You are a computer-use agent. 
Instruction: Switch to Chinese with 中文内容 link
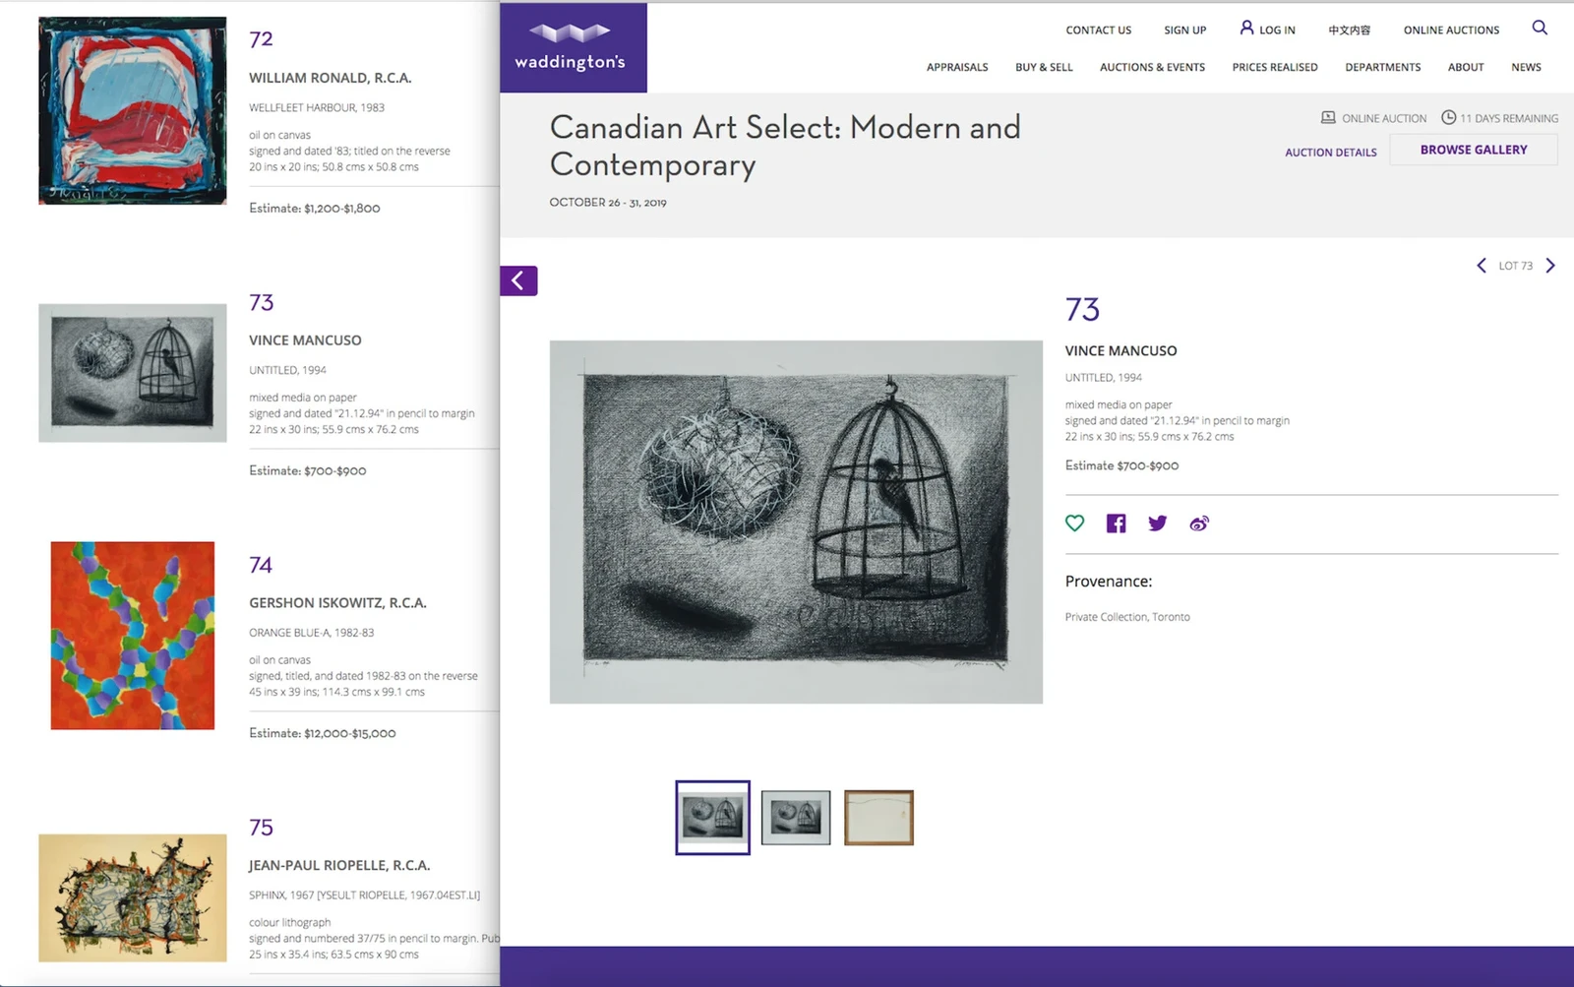click(1349, 30)
